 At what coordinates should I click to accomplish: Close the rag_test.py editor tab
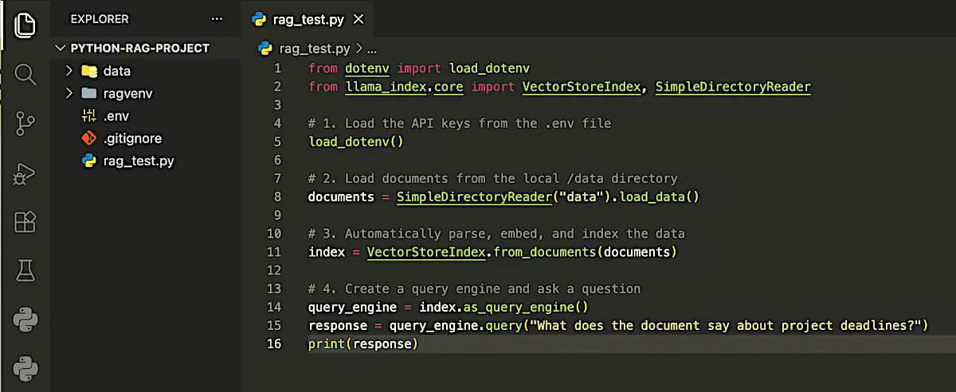tap(358, 19)
